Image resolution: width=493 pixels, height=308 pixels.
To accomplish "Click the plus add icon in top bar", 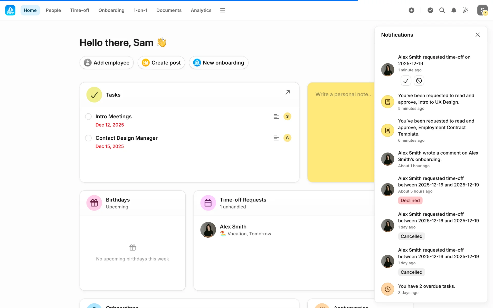I will point(411,10).
